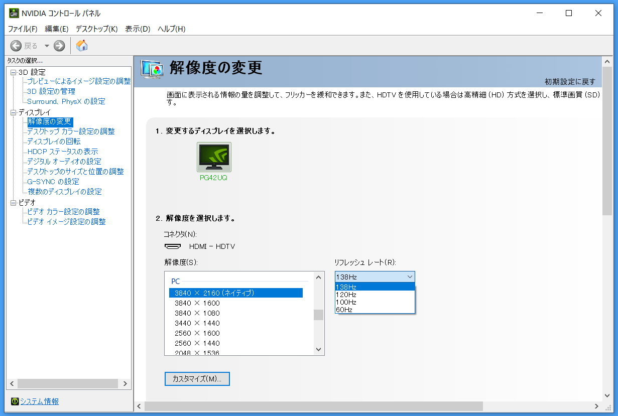Click the NVIDIA title bar icon
Viewport: 618px width, 416px height.
coord(15,14)
